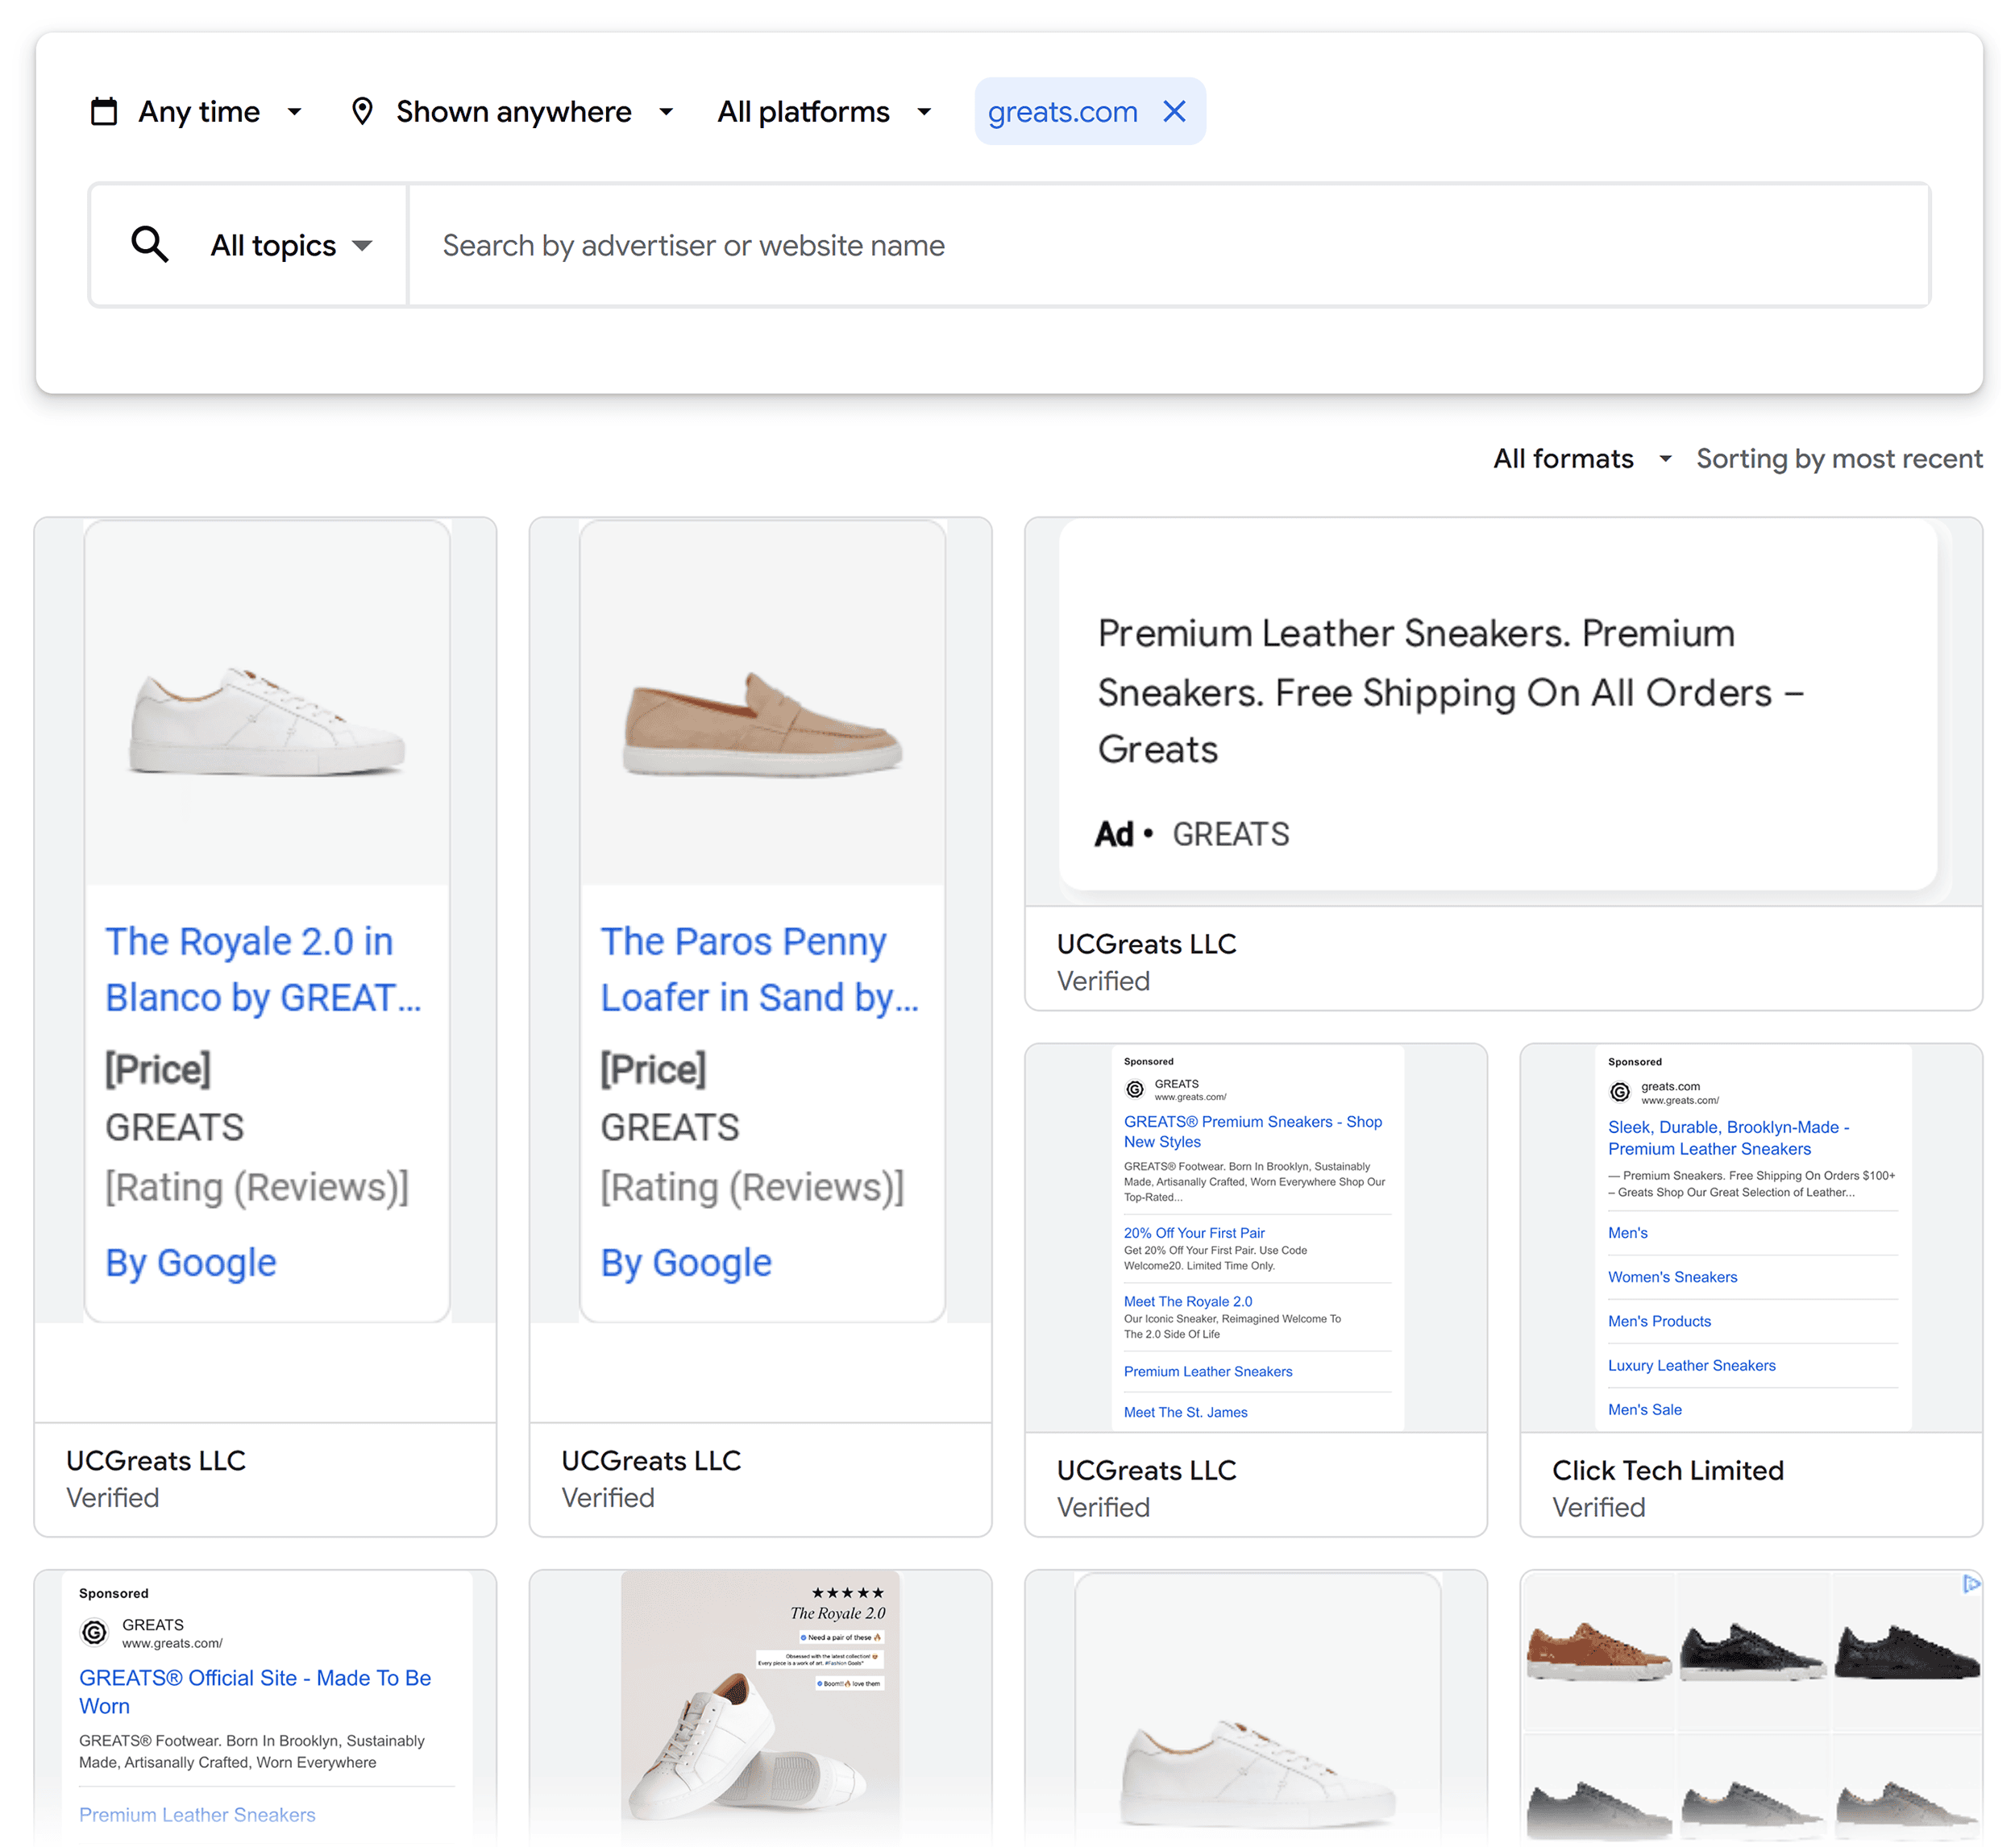
Task: Select the white Royale sneaker image
Action: 267,720
